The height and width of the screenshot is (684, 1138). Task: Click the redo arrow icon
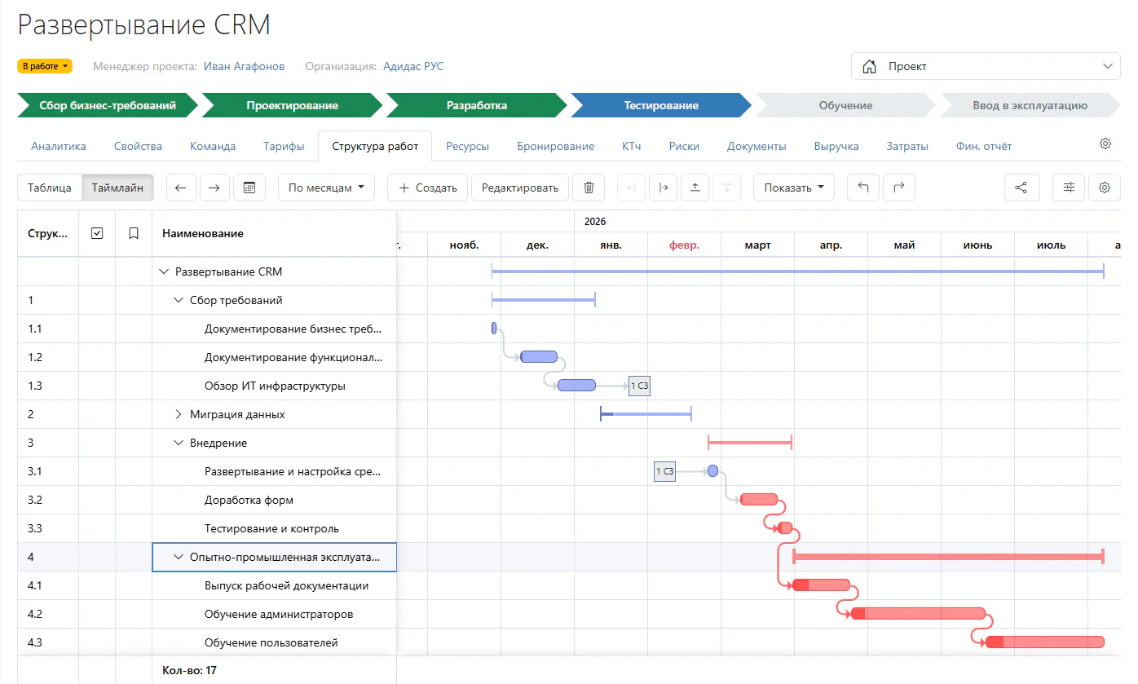(898, 188)
